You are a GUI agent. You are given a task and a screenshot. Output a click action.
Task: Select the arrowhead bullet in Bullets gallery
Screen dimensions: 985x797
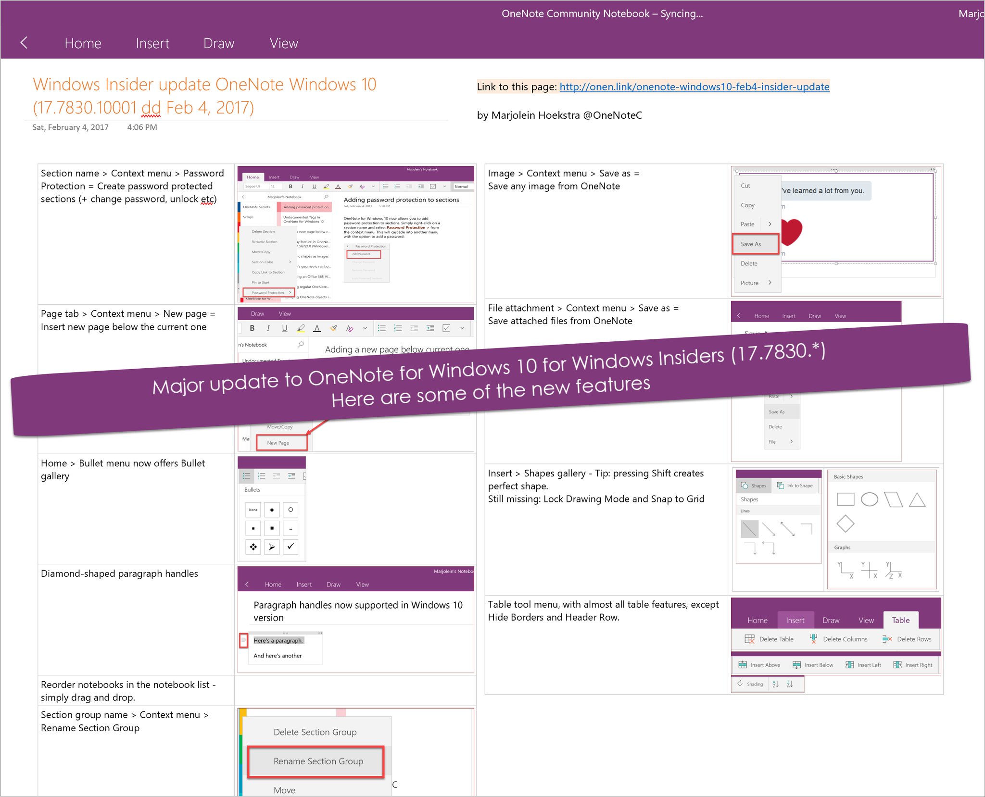[272, 547]
